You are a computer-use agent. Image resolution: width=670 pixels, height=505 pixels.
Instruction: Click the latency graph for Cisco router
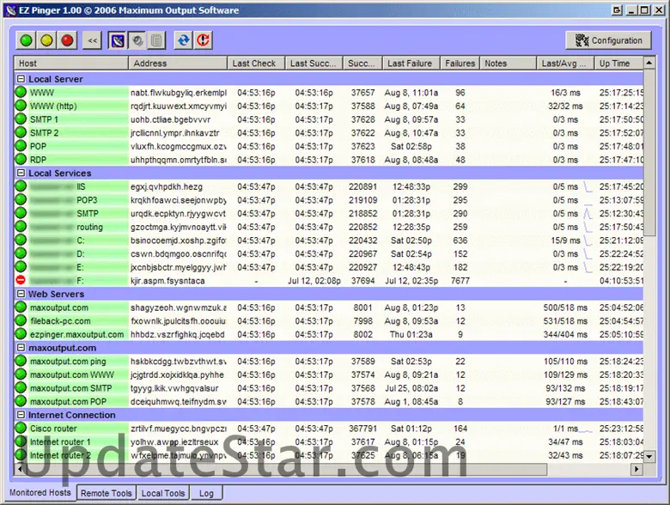tap(586, 431)
